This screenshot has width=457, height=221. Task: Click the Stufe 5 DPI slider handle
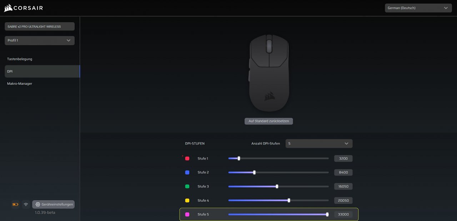tap(327, 215)
